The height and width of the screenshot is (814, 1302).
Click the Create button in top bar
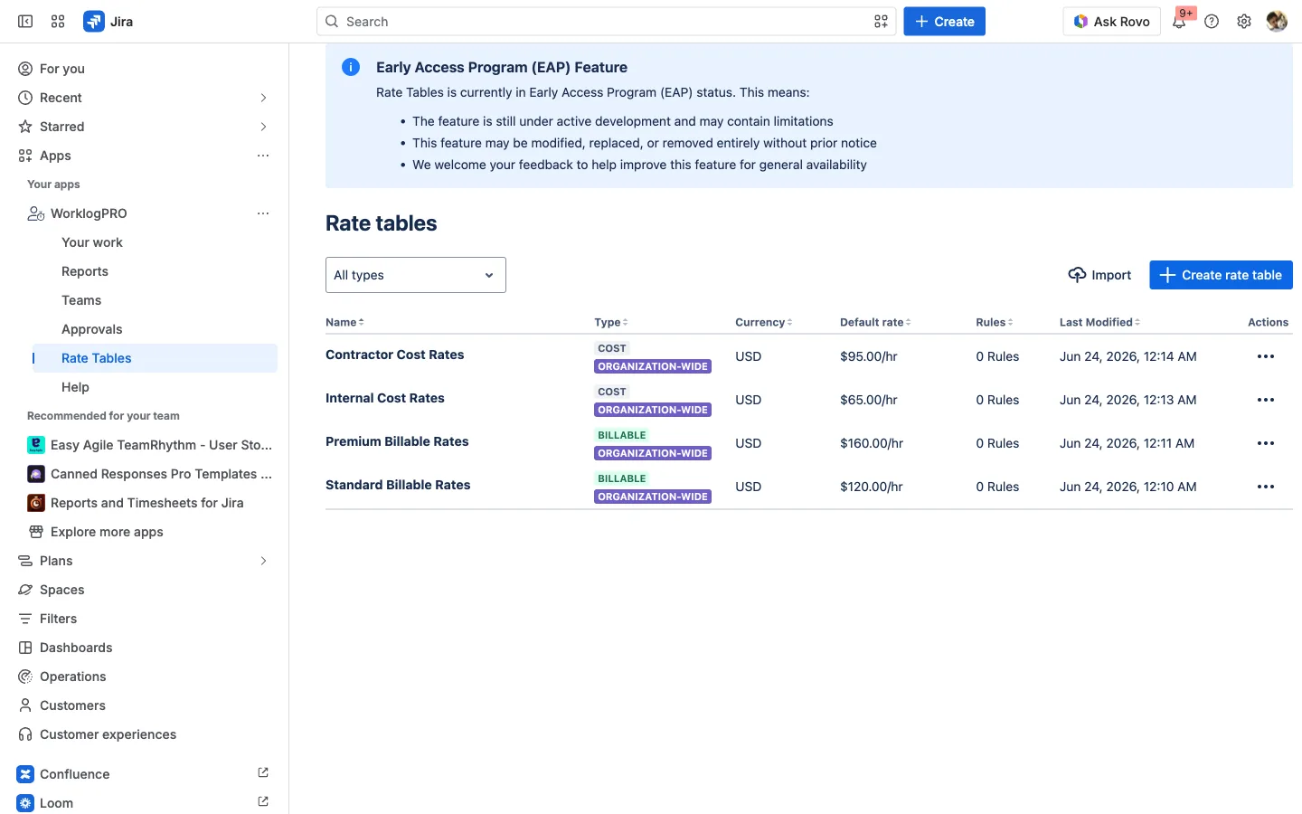944,22
